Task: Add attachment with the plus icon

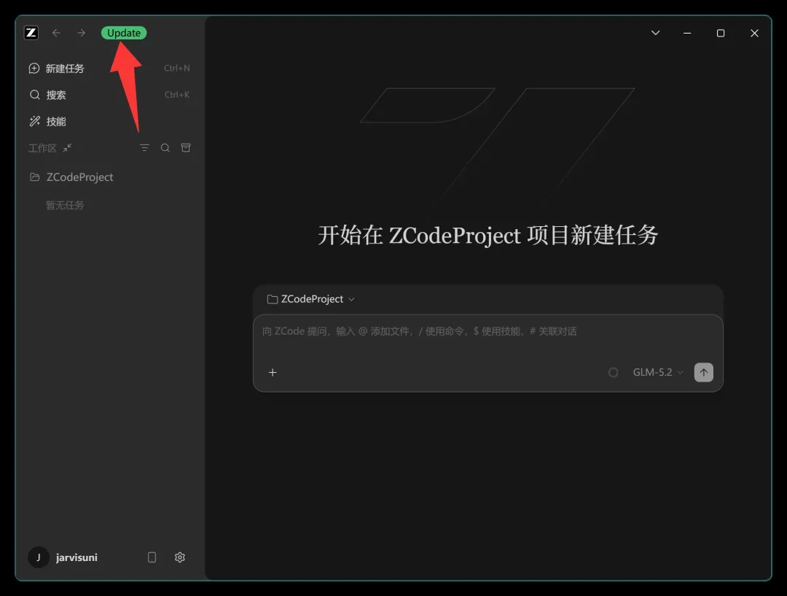Action: pos(273,372)
